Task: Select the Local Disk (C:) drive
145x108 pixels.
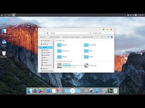Action: click(x=69, y=65)
